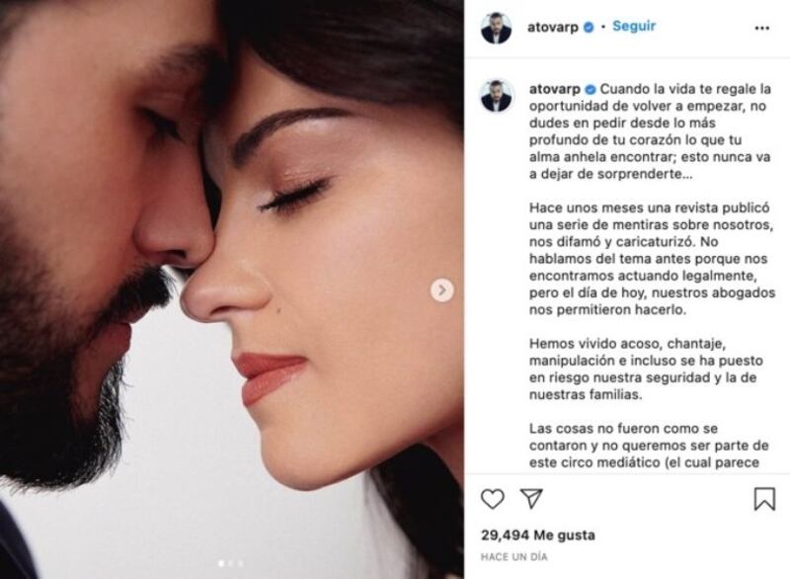The width and height of the screenshot is (790, 579).
Task: Select the second carousel indicator dot
Action: (231, 563)
